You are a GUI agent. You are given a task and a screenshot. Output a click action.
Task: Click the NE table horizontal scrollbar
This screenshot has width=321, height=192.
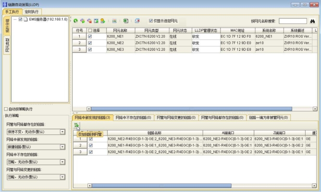(x=192, y=109)
